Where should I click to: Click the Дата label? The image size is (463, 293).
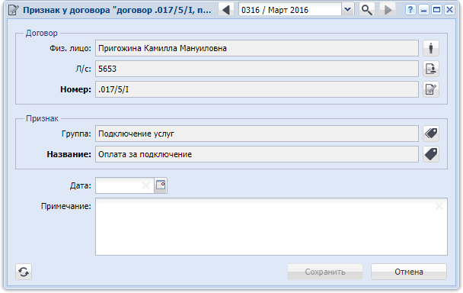tap(81, 185)
